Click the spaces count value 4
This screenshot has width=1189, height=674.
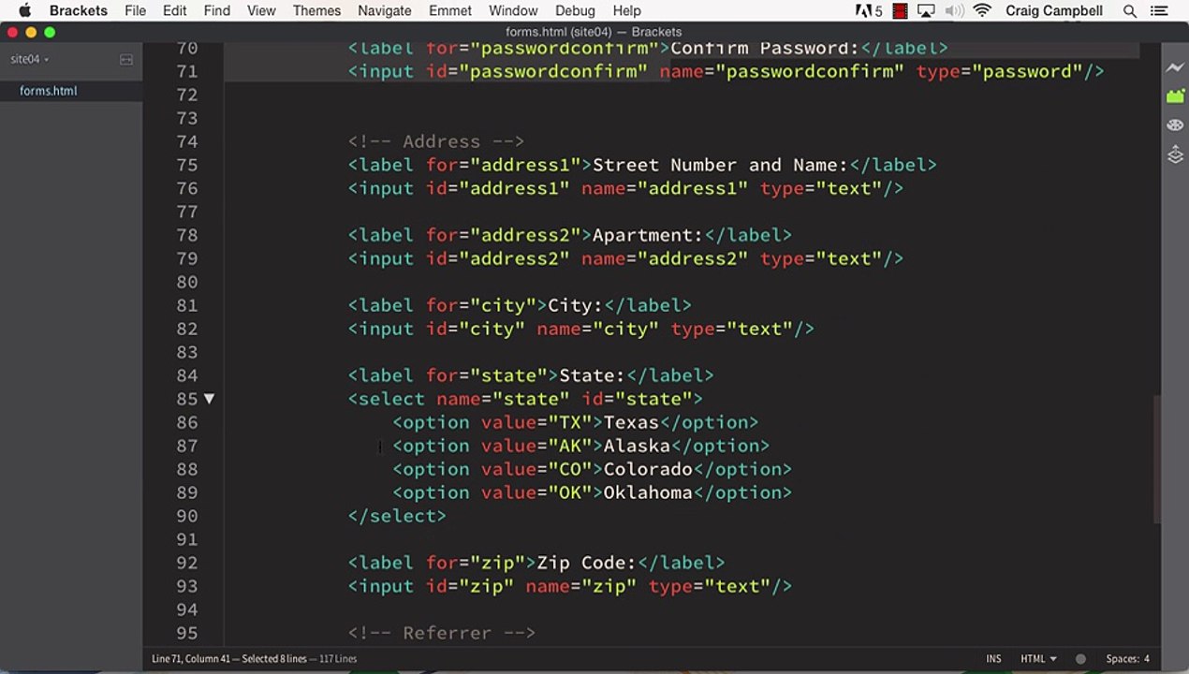pos(1146,659)
